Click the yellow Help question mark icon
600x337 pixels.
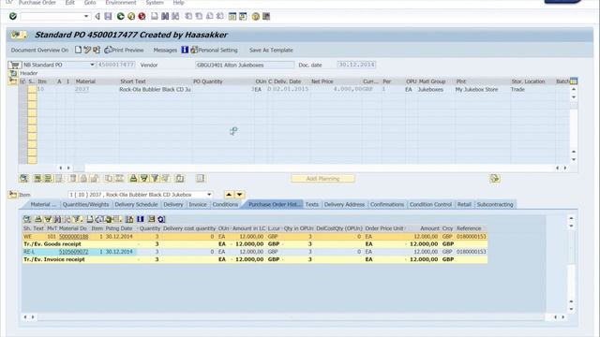click(256, 16)
